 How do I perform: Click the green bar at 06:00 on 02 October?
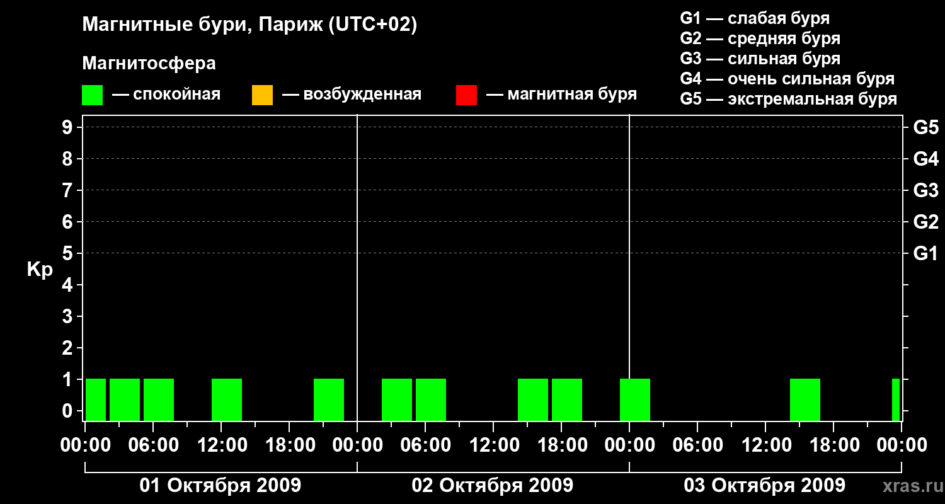tap(431, 399)
